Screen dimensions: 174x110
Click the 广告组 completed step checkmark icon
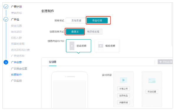[6, 20]
